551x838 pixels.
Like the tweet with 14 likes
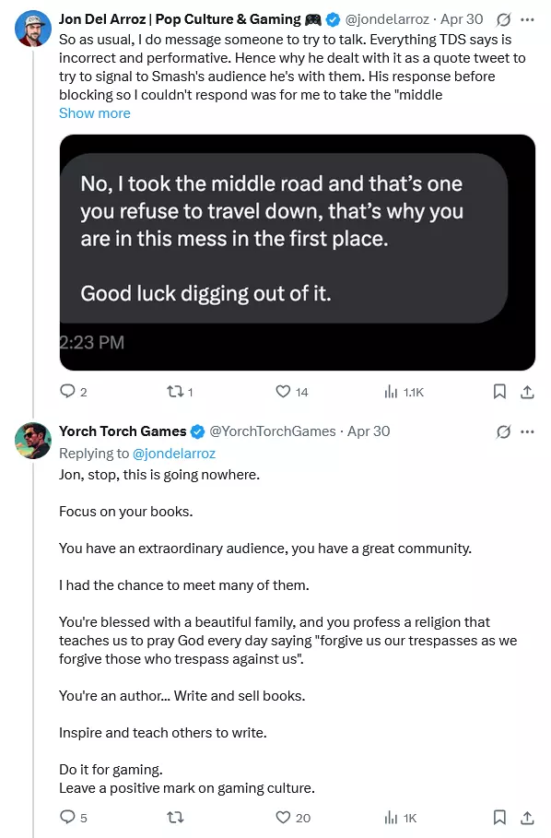coord(291,392)
